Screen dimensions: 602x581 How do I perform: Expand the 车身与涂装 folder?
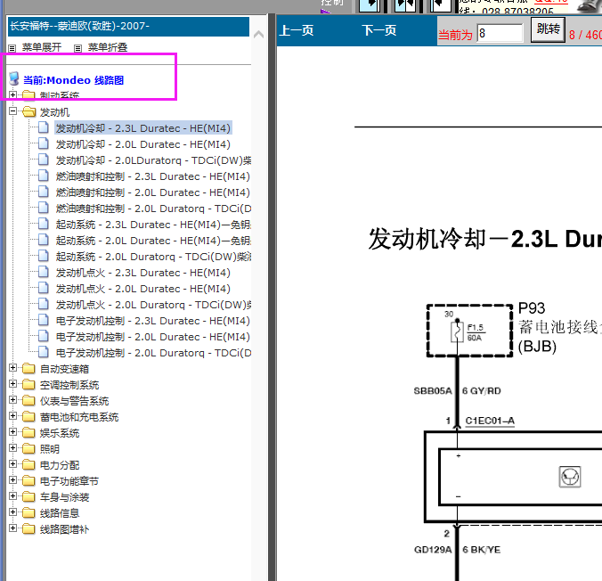click(x=12, y=496)
